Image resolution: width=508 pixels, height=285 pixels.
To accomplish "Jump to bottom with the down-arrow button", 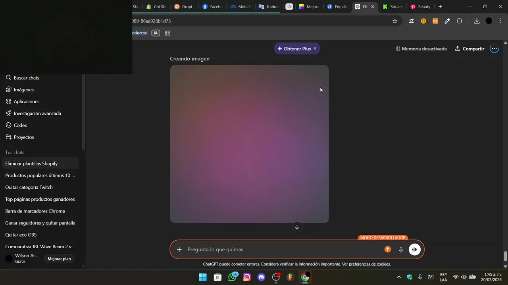I will [x=297, y=227].
